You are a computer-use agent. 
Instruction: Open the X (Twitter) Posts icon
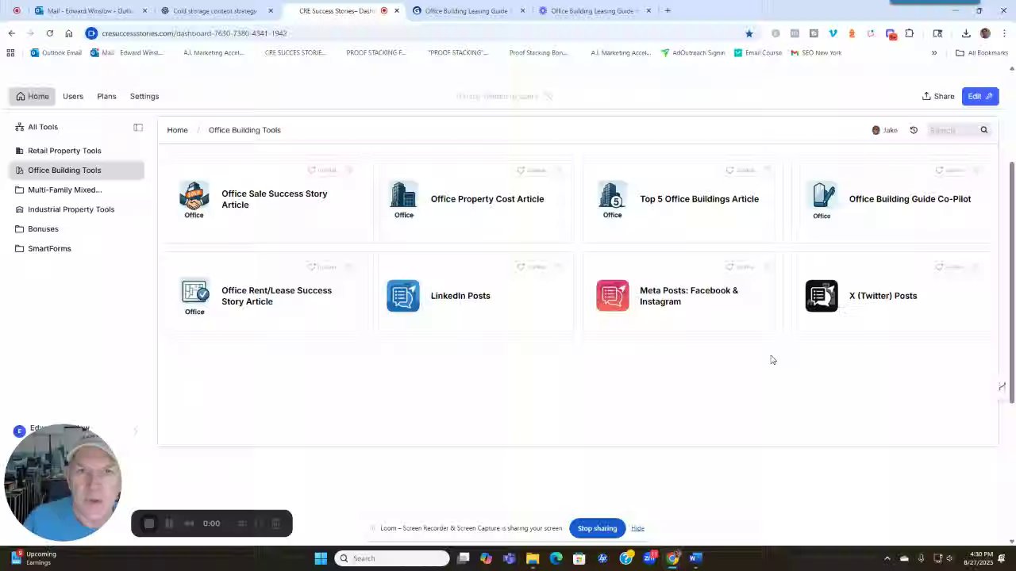pos(822,296)
